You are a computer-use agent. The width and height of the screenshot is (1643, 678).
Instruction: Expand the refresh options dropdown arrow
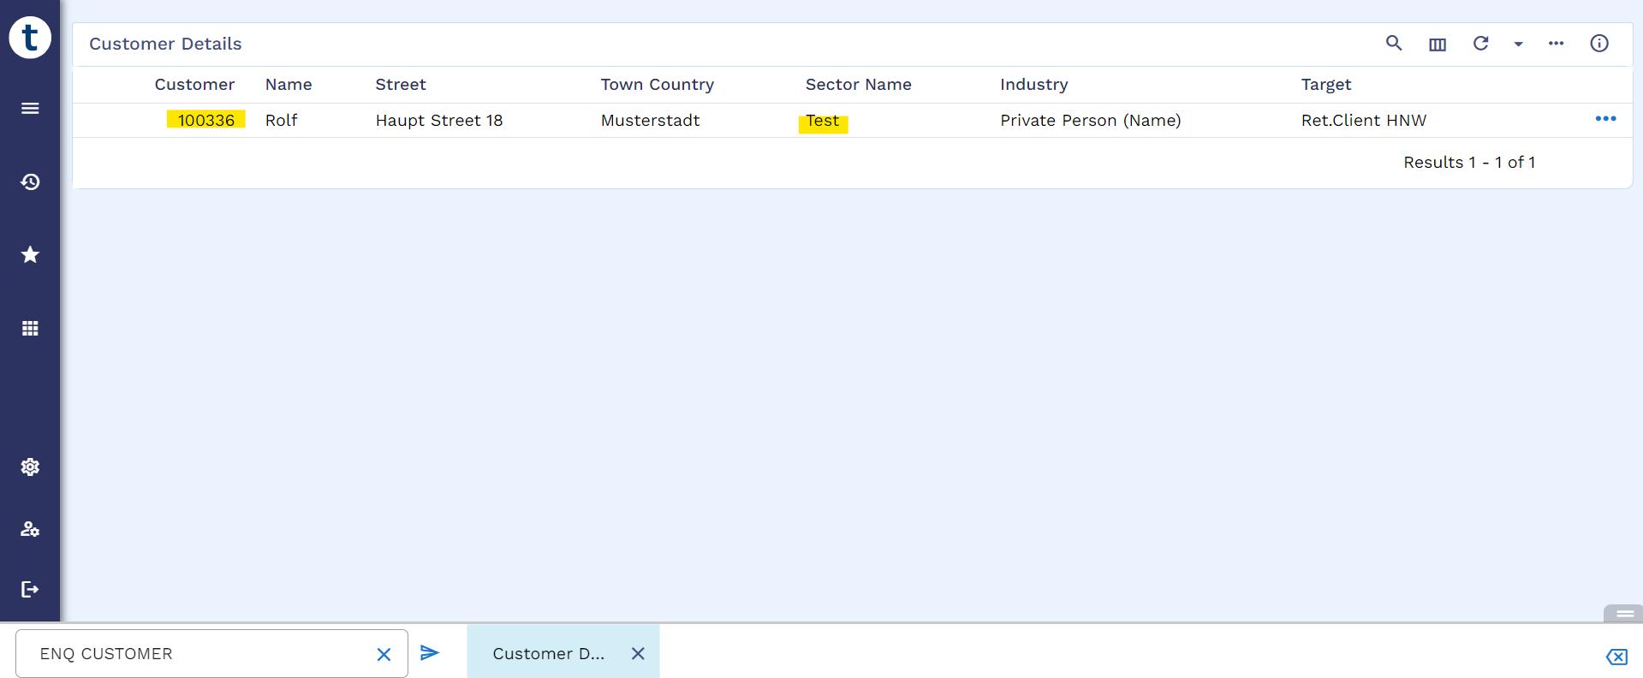[x=1518, y=45]
